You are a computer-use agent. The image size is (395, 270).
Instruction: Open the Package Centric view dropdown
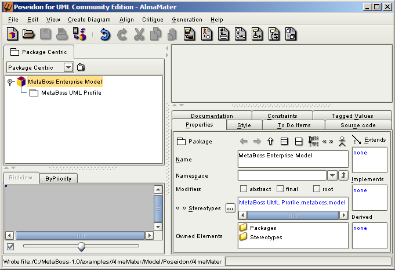(68, 67)
